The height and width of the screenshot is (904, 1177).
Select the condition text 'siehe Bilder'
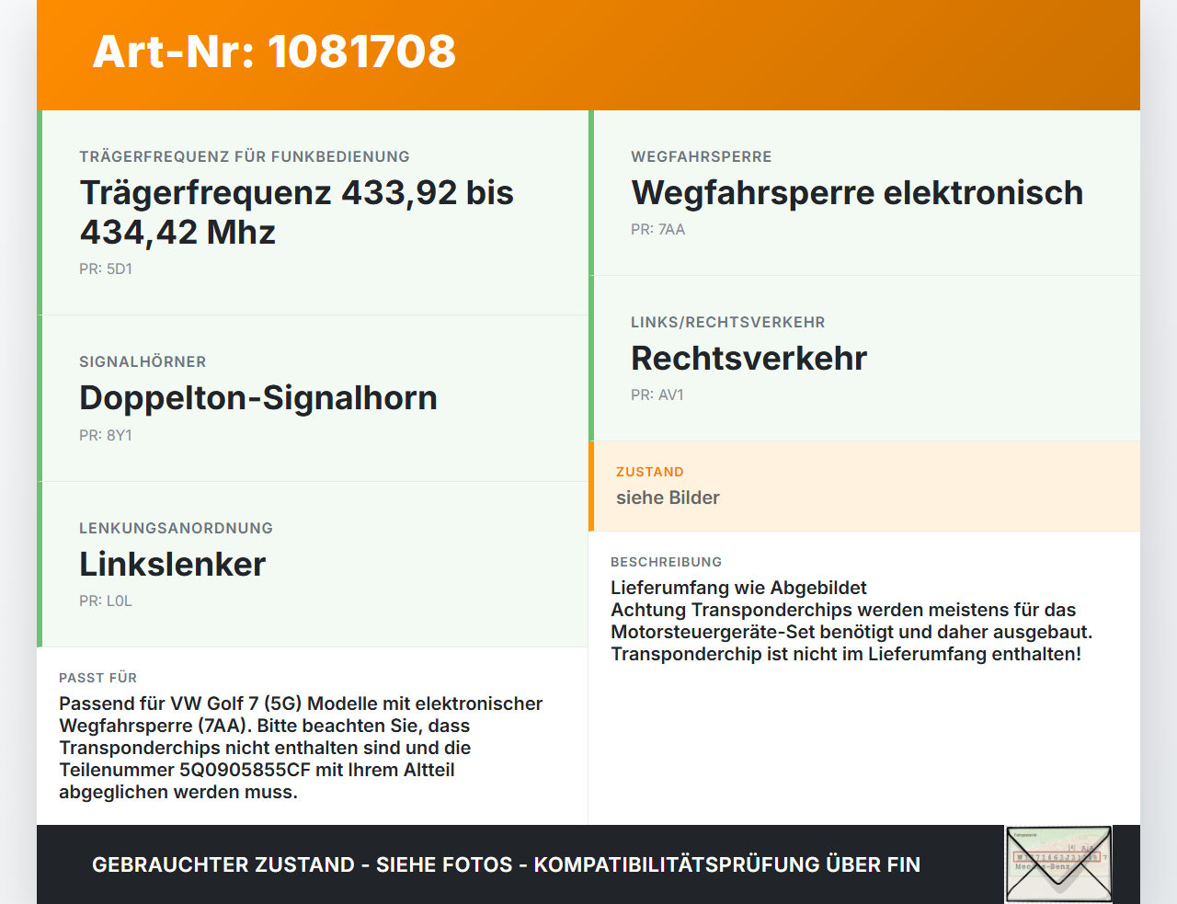coord(668,498)
